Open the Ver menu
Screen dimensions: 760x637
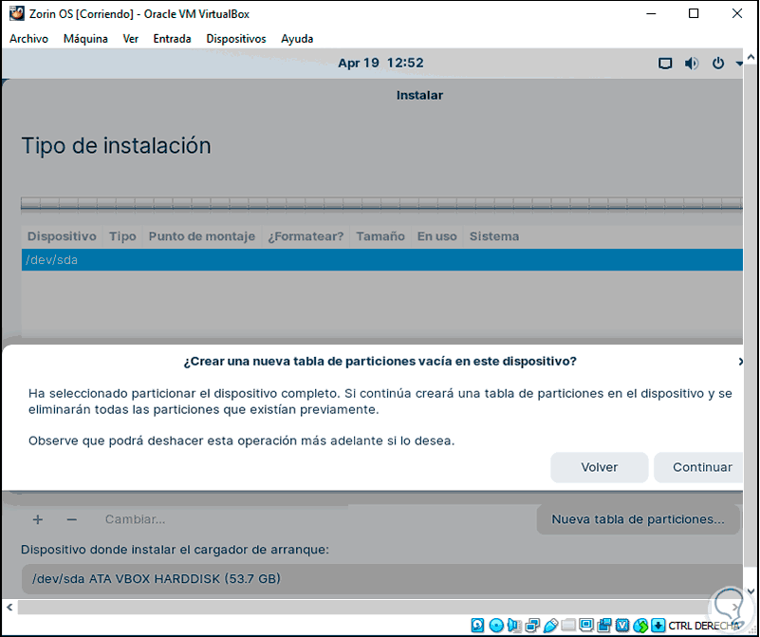(x=130, y=39)
